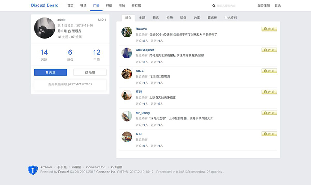Click Allen's avatar picture
The width and height of the screenshot is (311, 185).
pos(127,74)
